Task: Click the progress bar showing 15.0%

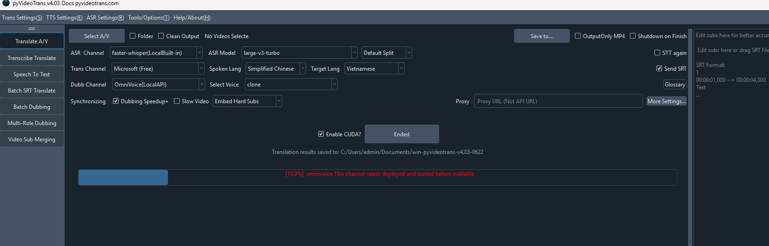Action: tap(378, 178)
